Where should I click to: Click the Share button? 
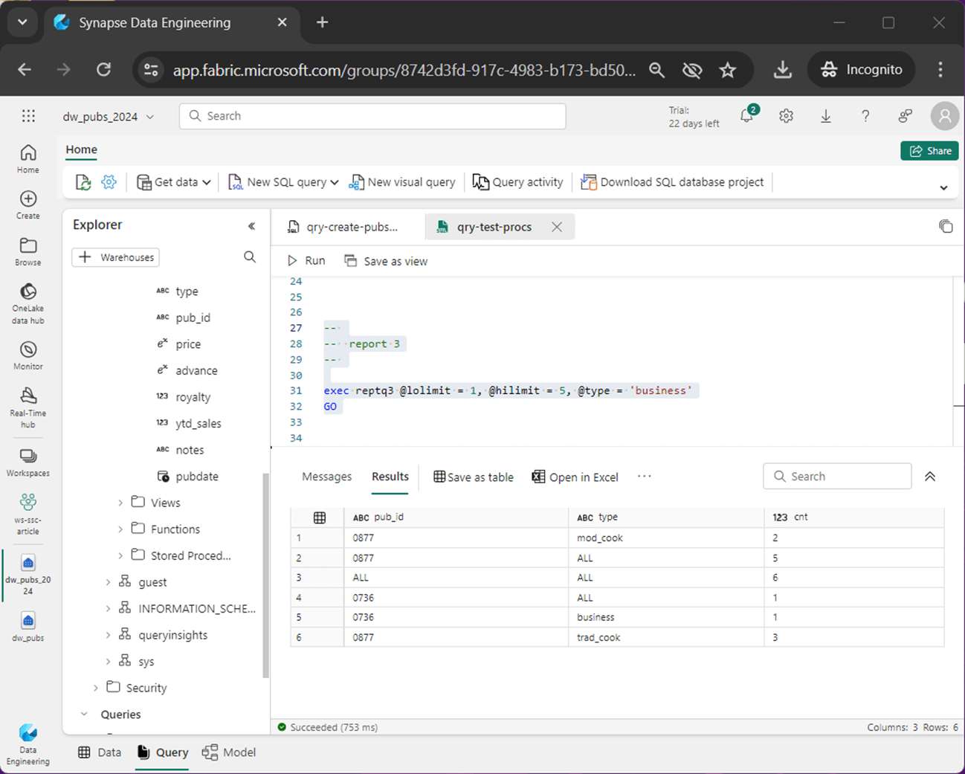tap(929, 151)
